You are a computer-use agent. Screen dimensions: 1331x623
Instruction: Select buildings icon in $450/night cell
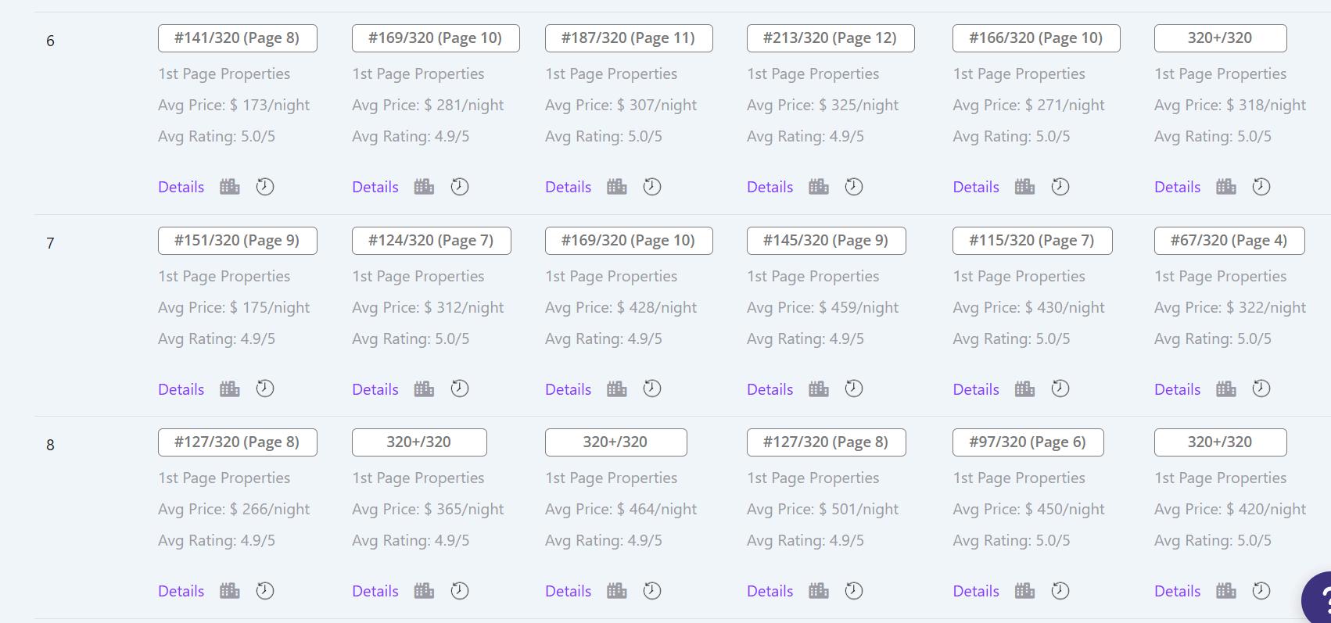click(x=1024, y=591)
